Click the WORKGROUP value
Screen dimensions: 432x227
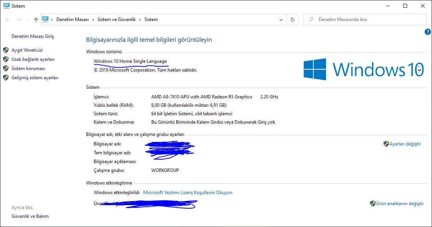165,170
